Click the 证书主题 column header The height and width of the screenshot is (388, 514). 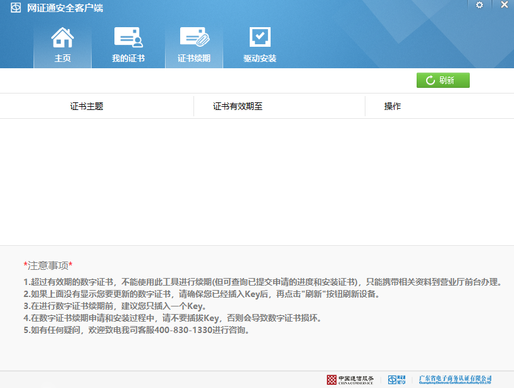coord(87,106)
